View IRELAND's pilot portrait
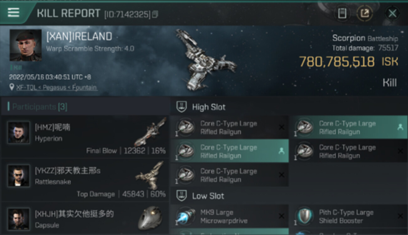Image resolution: width=408 pixels, height=235 pixels. 26,45
